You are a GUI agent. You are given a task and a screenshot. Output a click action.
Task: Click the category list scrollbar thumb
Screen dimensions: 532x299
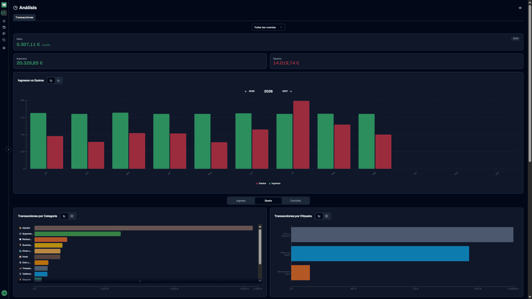[260, 247]
